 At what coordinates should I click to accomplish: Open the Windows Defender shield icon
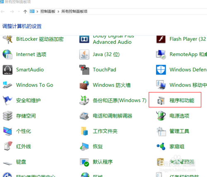point(161,70)
